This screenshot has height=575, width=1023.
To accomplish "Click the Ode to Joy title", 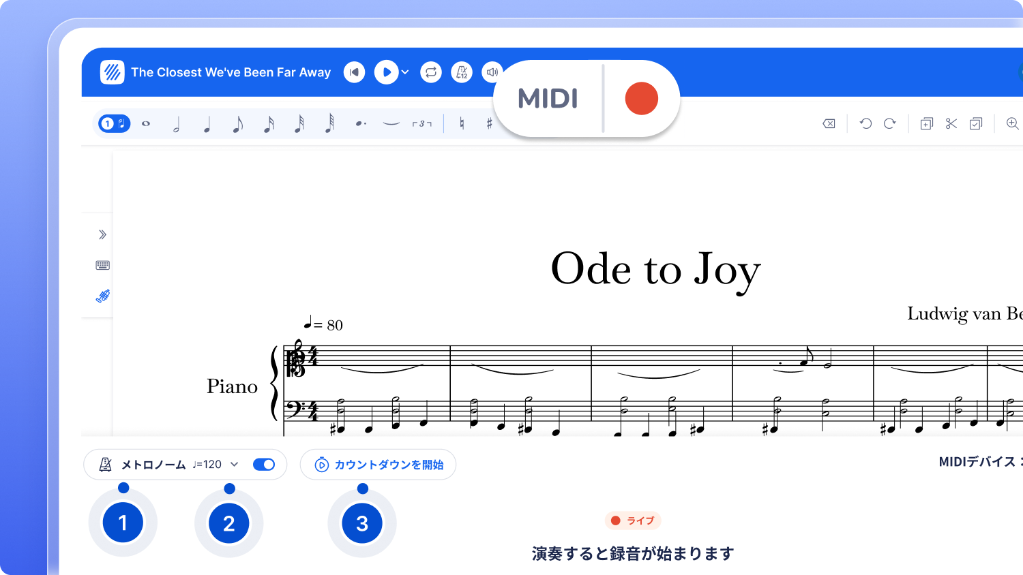I will [x=655, y=270].
